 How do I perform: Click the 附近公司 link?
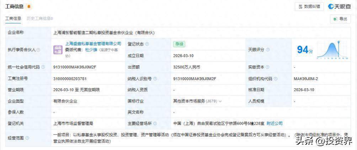[x=275, y=123]
